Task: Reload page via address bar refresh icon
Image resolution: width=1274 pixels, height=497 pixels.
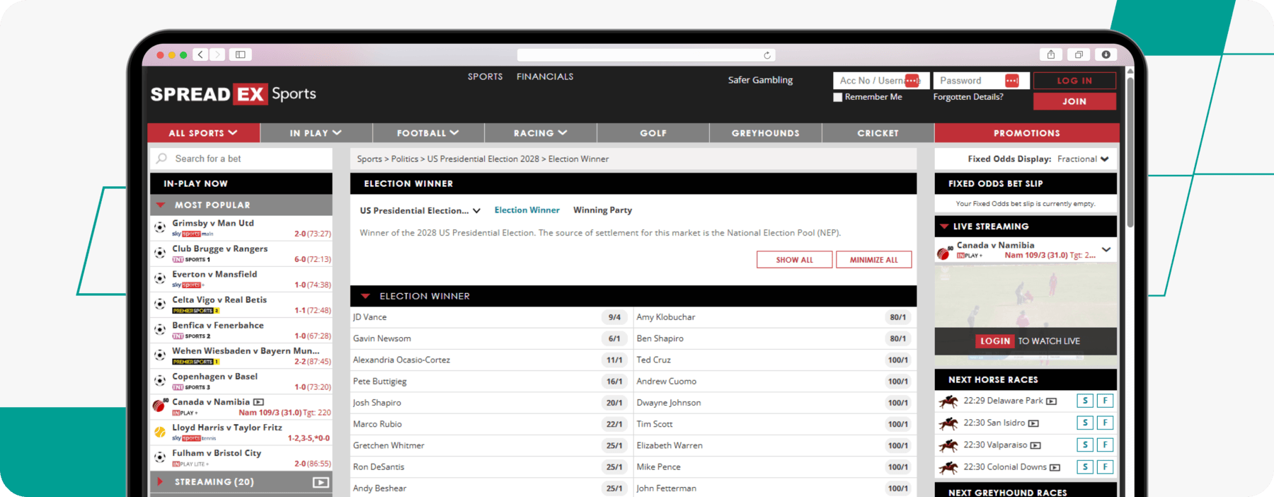Action: click(767, 55)
